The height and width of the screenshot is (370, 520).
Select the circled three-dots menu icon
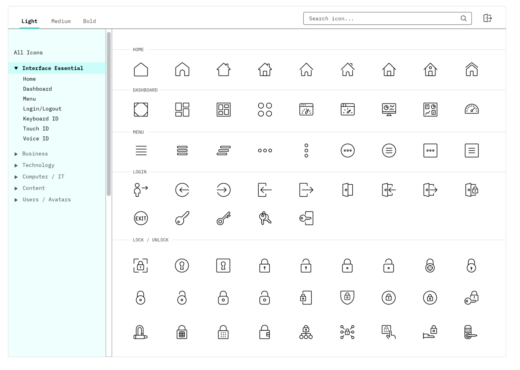pyautogui.click(x=348, y=151)
